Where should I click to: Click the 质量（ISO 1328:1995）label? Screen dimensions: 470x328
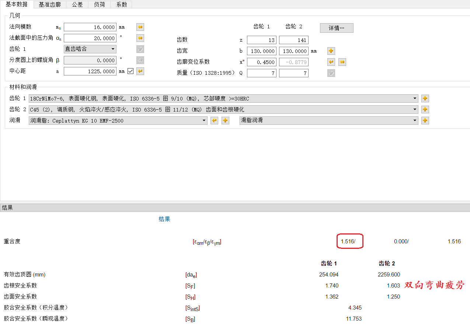click(x=206, y=73)
